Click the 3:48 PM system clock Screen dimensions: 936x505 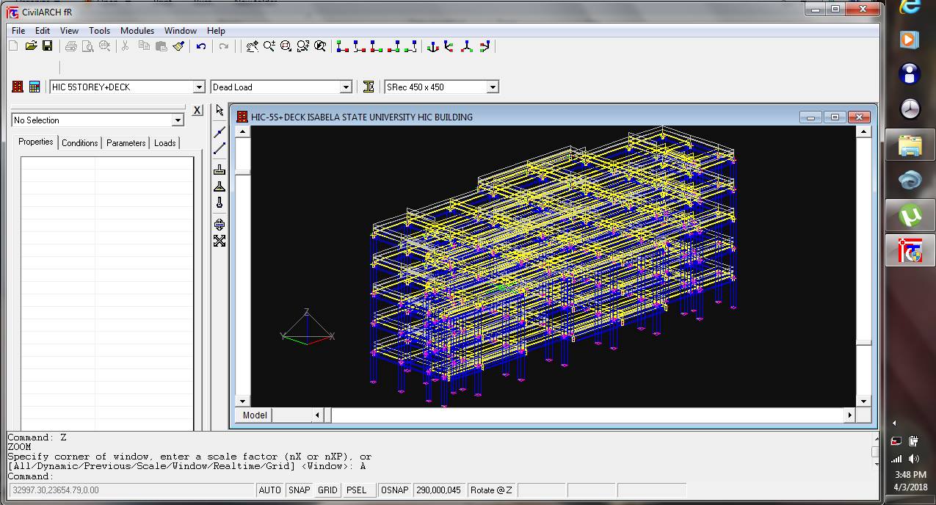[910, 475]
